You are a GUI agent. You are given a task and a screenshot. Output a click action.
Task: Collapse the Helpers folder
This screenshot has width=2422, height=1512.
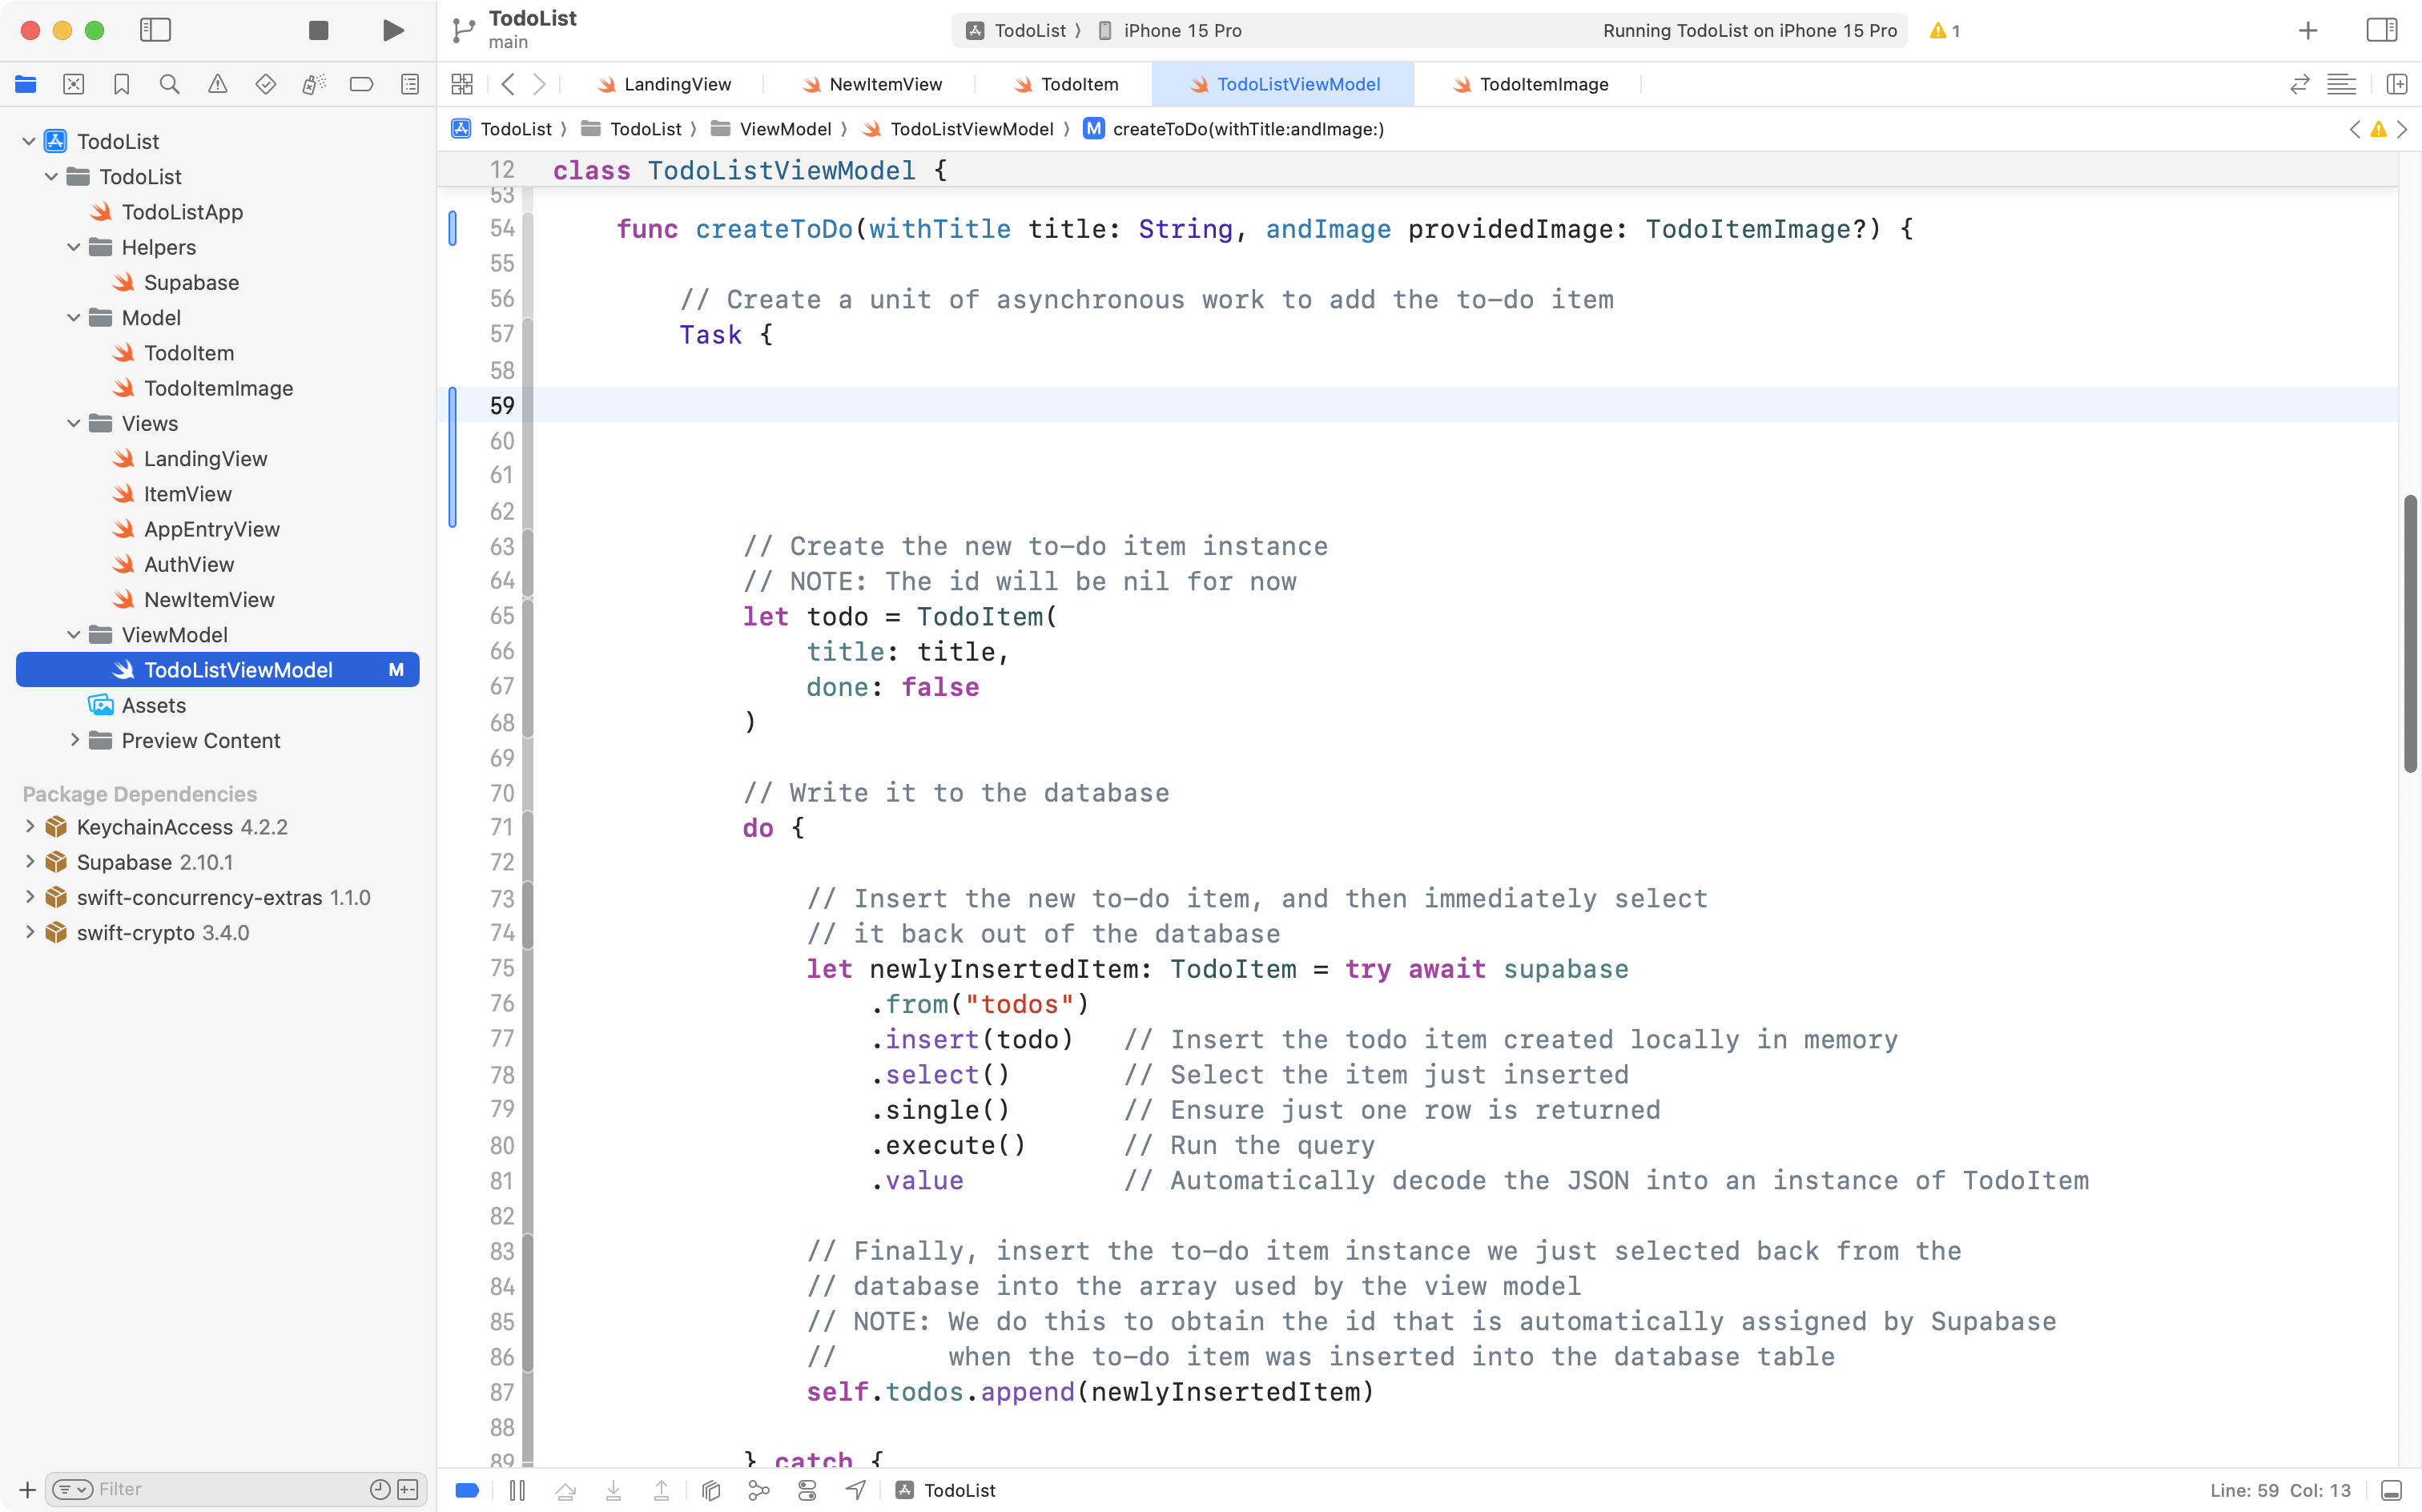[x=73, y=247]
